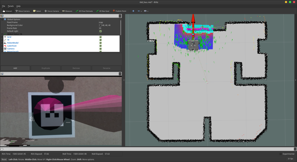Viewport: 297px width, 162px height.
Task: Toggle the LaserScan display checkbox
Action: tap(100, 46)
